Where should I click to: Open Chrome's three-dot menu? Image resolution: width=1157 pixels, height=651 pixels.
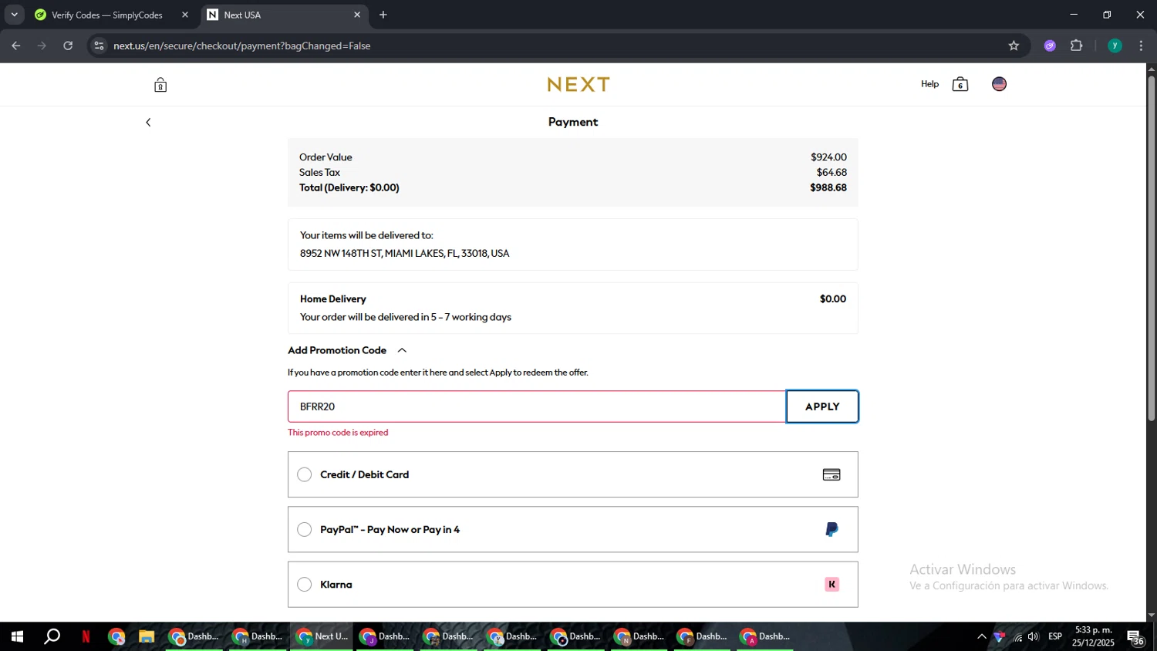[x=1141, y=46]
